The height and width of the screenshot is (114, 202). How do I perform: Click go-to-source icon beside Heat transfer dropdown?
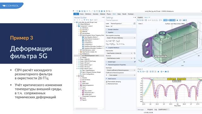click(x=134, y=53)
